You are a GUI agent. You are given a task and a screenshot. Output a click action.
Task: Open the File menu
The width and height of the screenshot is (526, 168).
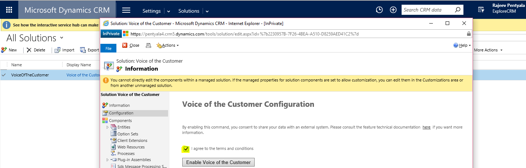(x=108, y=48)
